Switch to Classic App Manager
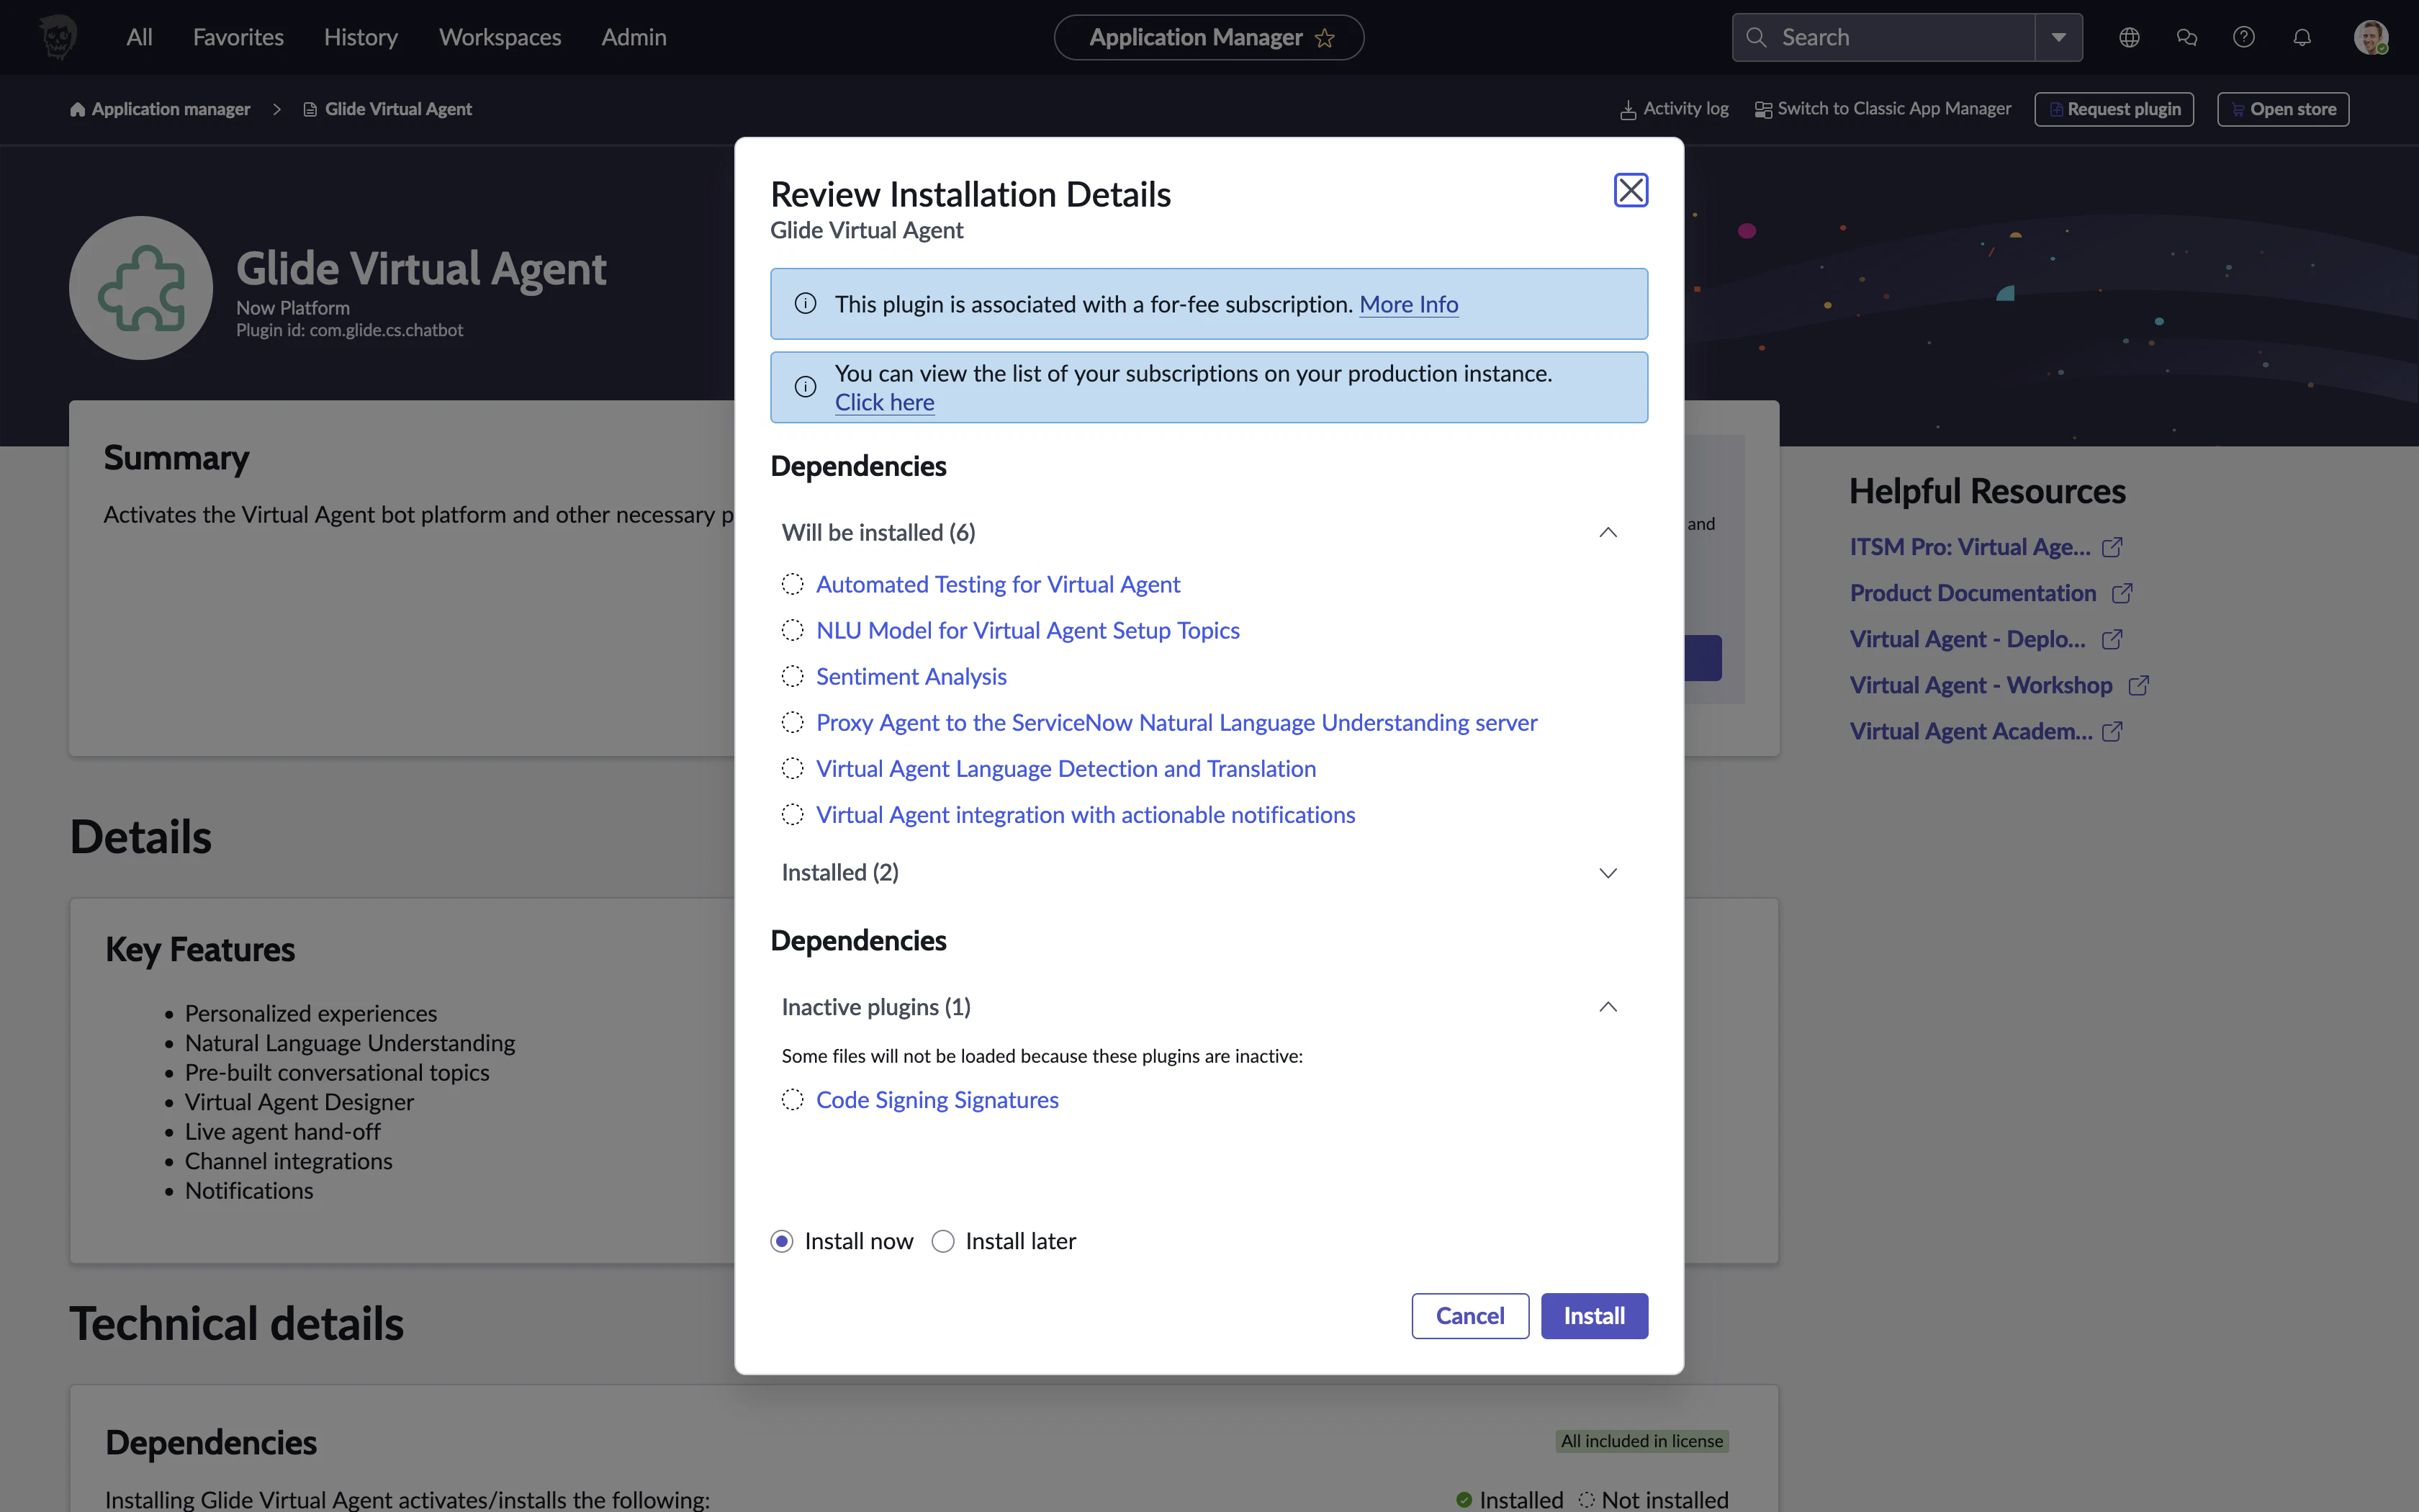2419x1512 pixels. click(x=1883, y=109)
